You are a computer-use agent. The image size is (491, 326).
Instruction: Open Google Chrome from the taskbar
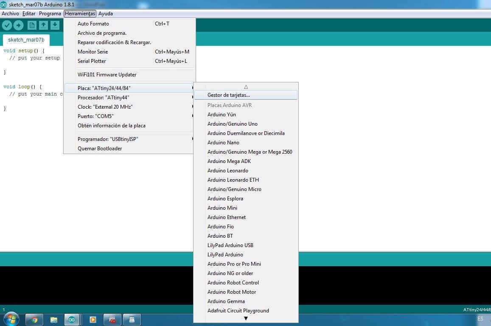pos(34,320)
